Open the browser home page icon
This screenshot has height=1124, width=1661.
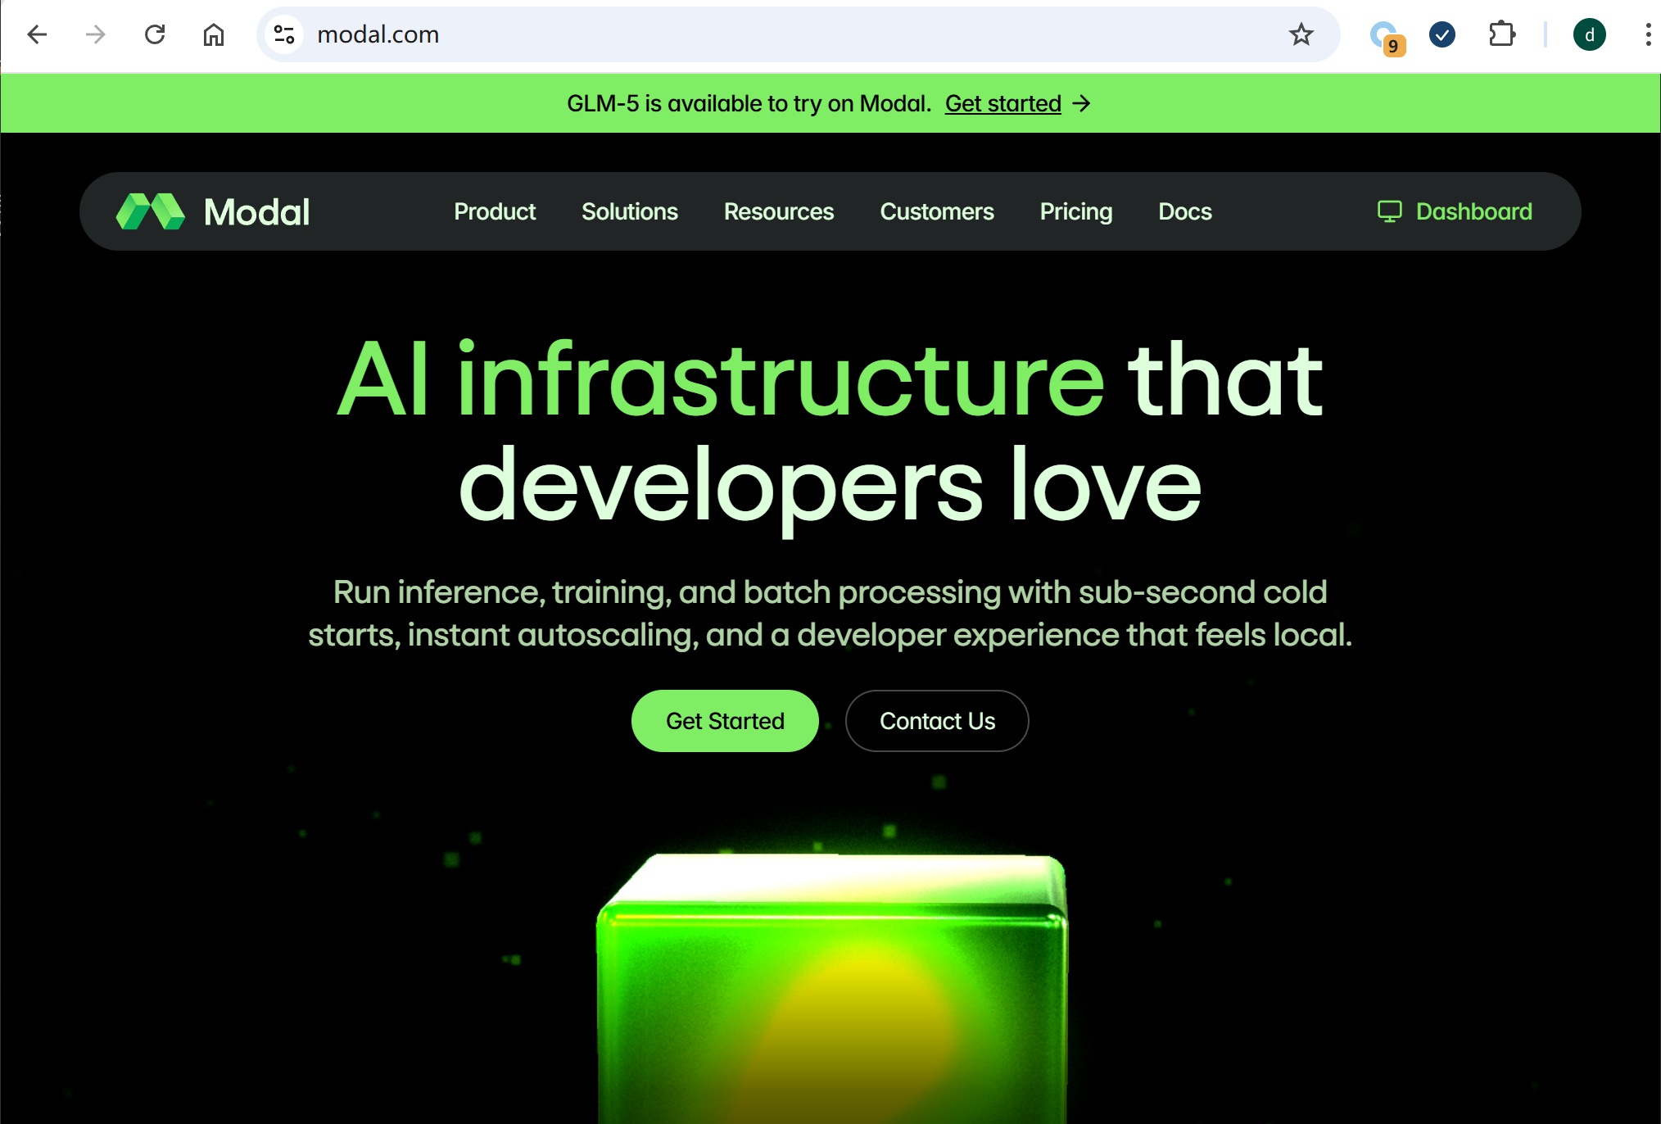coord(214,34)
